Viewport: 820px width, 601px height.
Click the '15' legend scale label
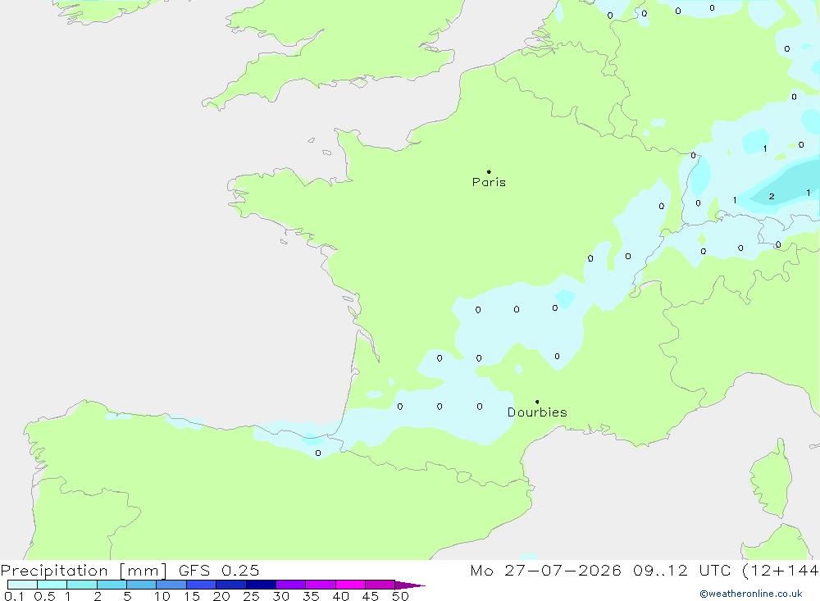coord(192,596)
